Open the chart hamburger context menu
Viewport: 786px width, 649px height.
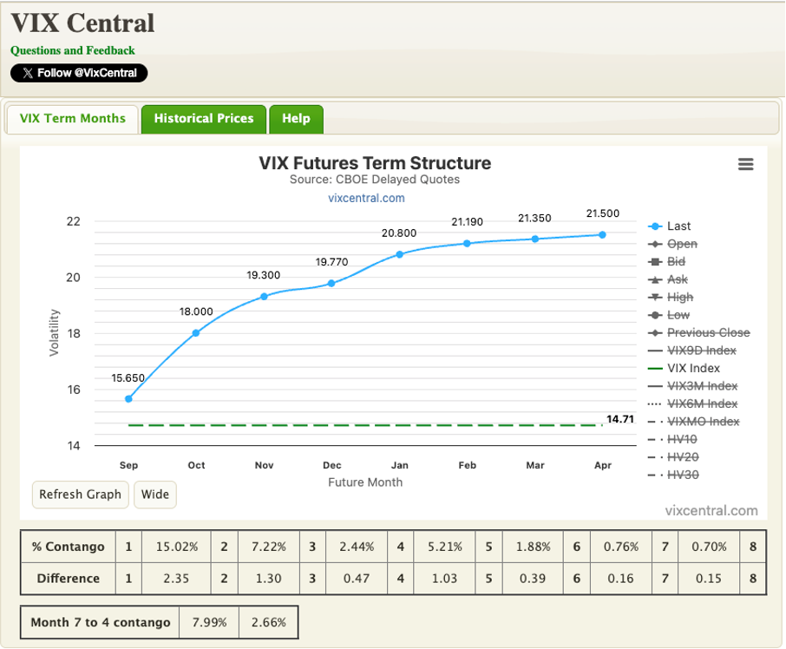point(745,164)
